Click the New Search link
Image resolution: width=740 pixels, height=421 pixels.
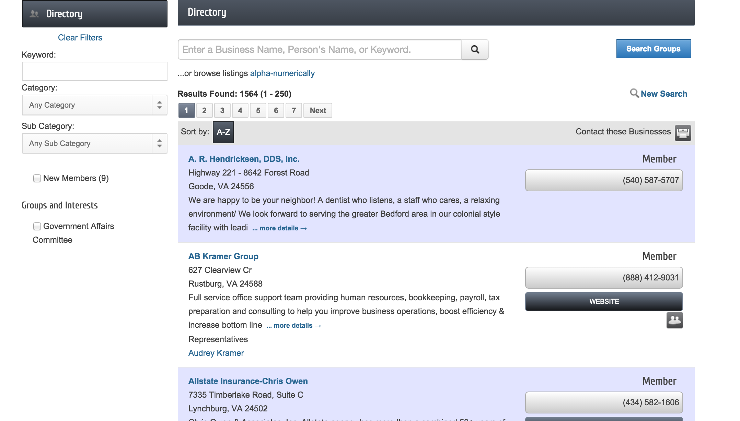[664, 94]
